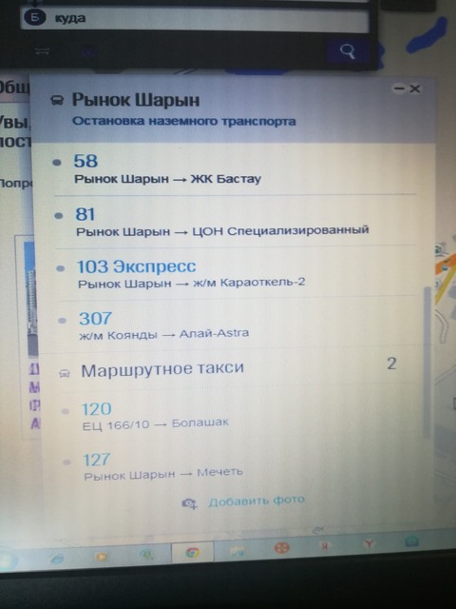Click the minibus icon beside Маршрутное такси
Screen dimensions: 456x609
(65, 374)
